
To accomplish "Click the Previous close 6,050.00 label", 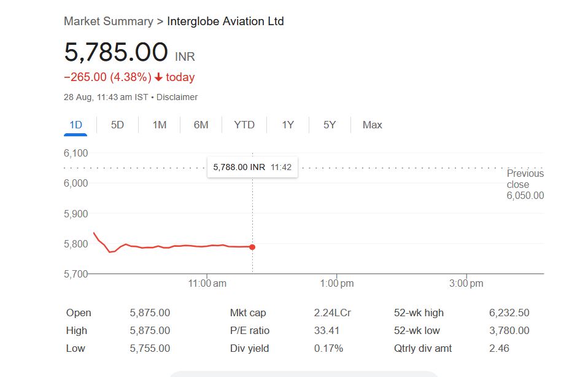I will 525,184.
